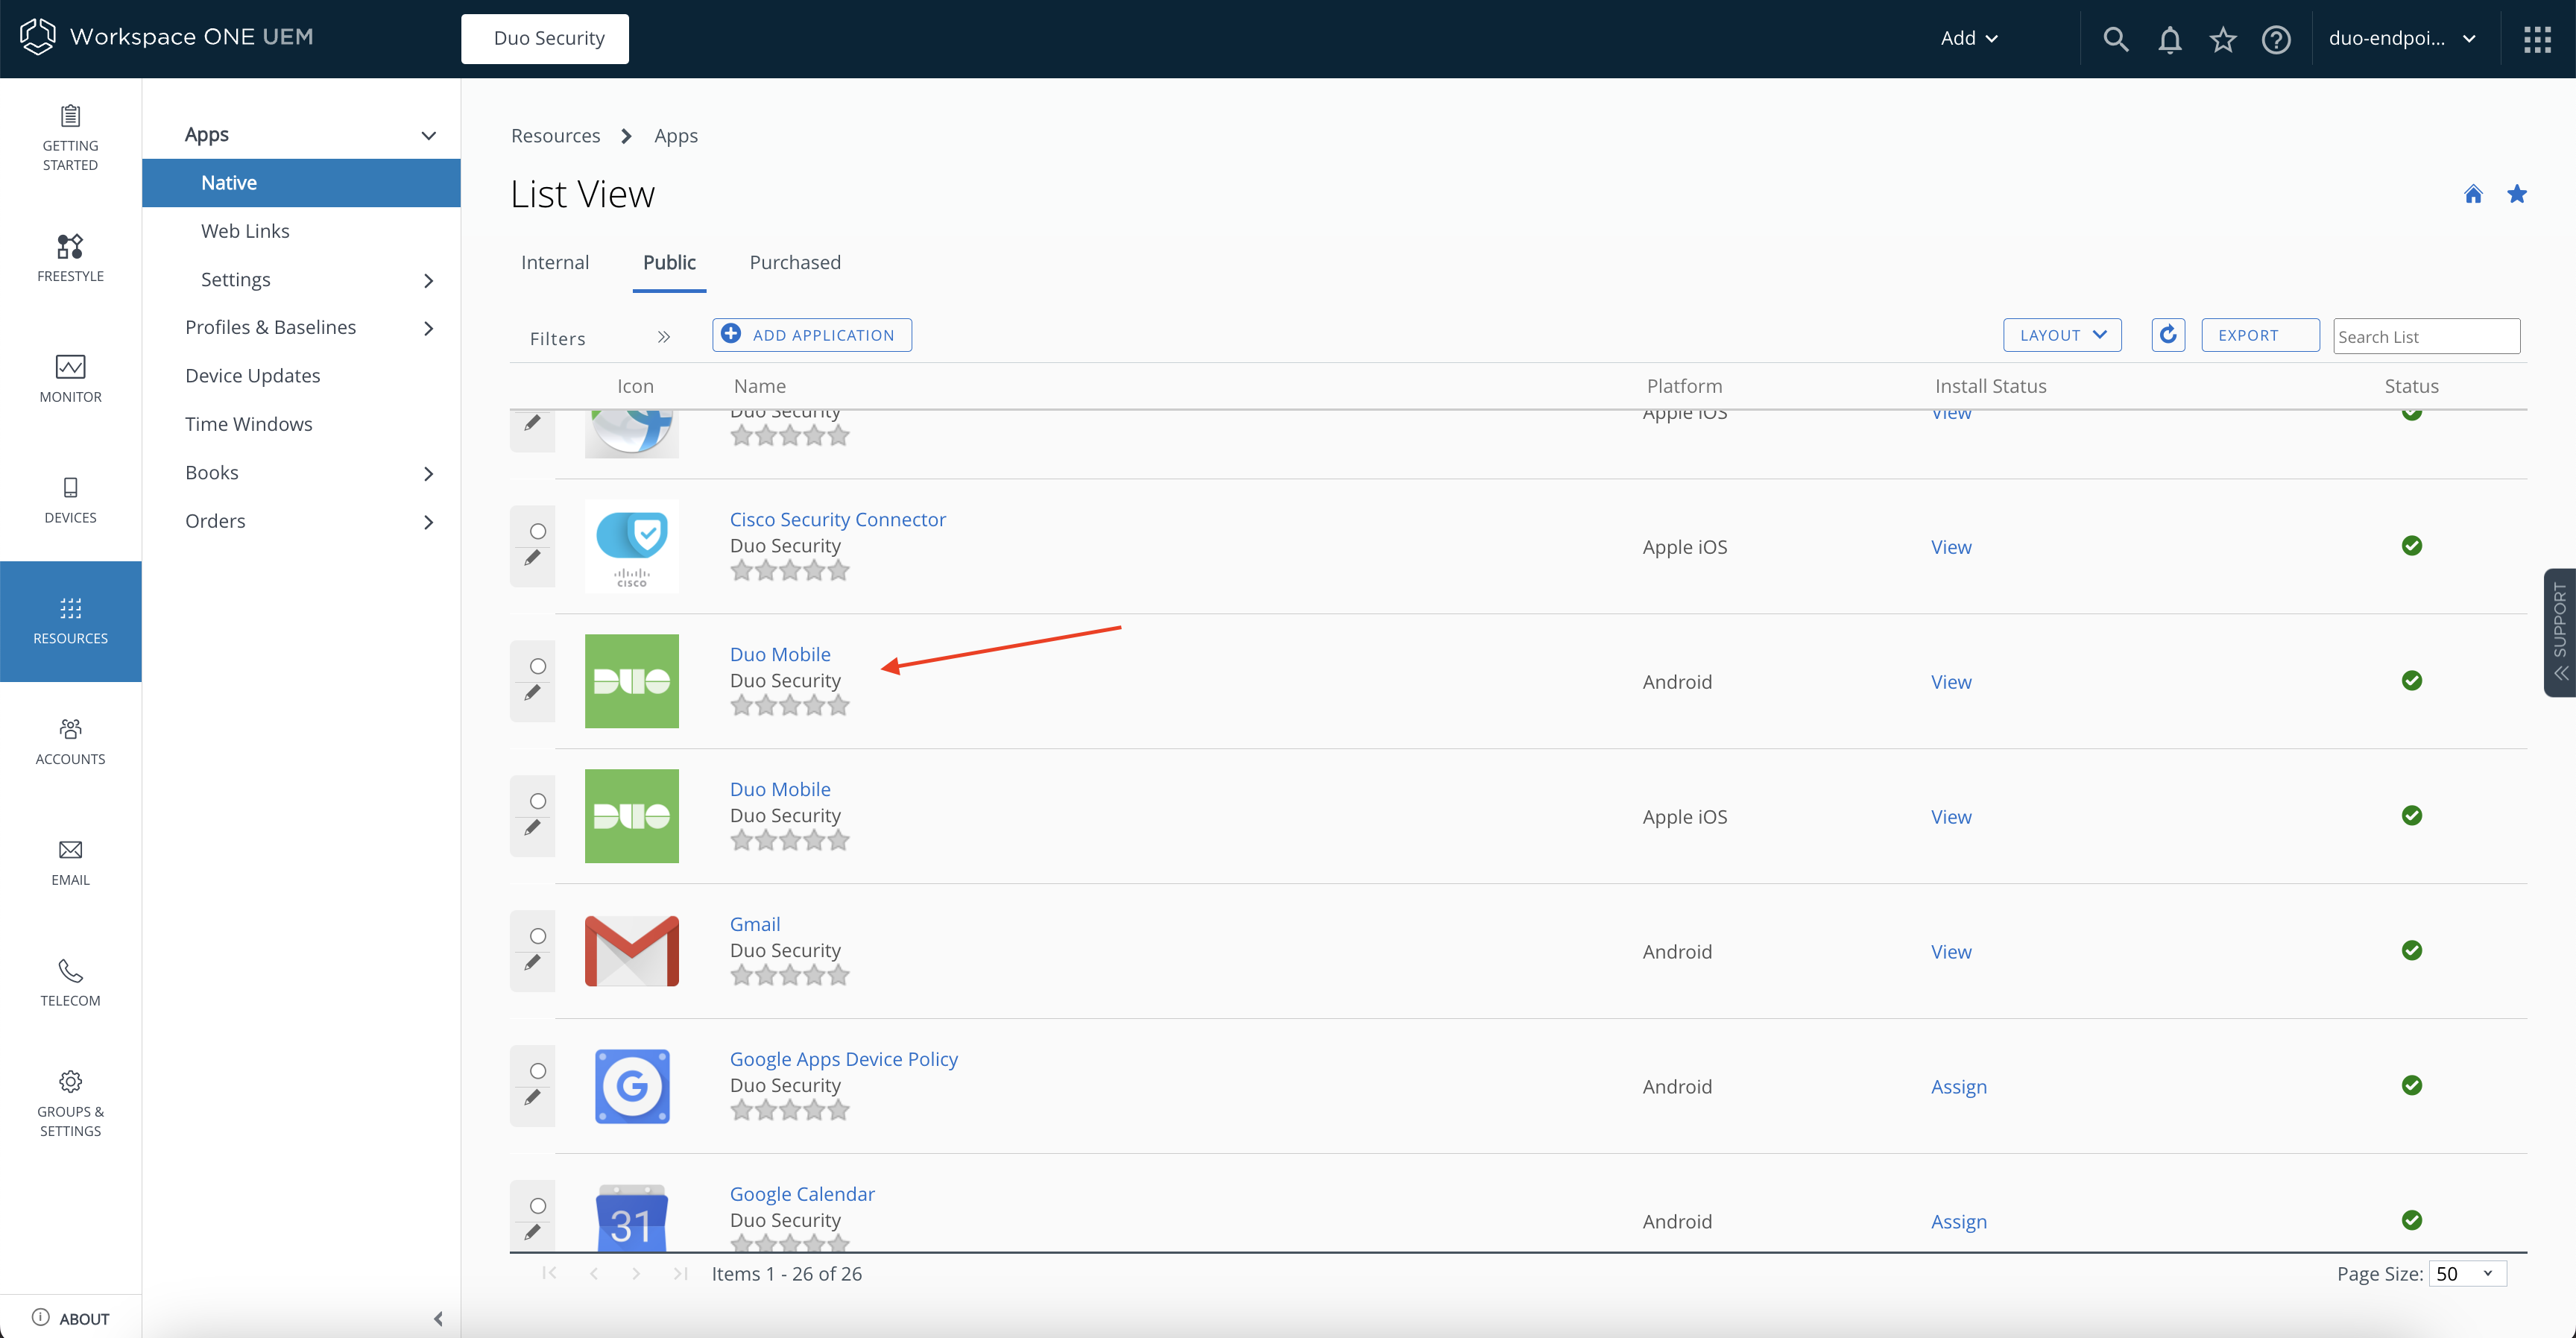The width and height of the screenshot is (2576, 1338).
Task: Open the global search magnifier icon
Action: 2115,38
